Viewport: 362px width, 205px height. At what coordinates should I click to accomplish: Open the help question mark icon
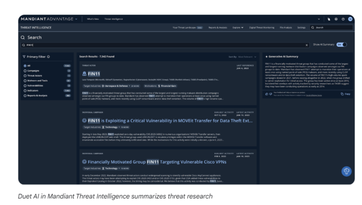click(x=343, y=19)
